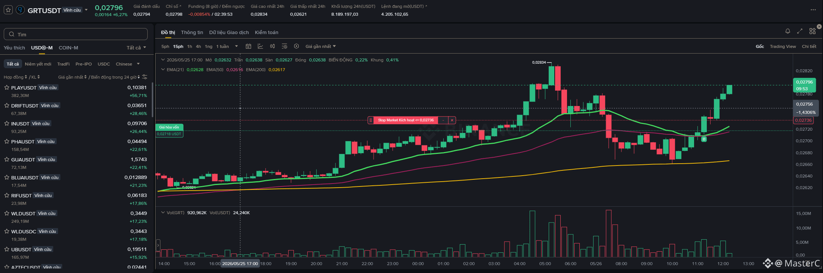Favorite GRTUSDT using the header star

8,10
